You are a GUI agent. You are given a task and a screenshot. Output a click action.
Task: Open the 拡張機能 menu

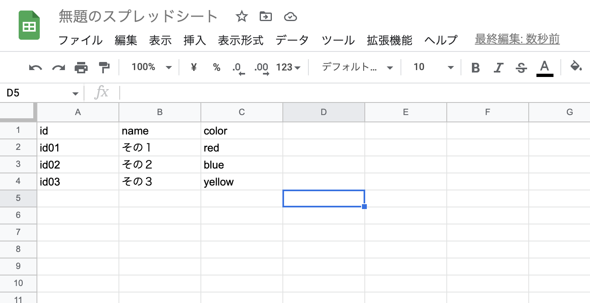click(389, 40)
